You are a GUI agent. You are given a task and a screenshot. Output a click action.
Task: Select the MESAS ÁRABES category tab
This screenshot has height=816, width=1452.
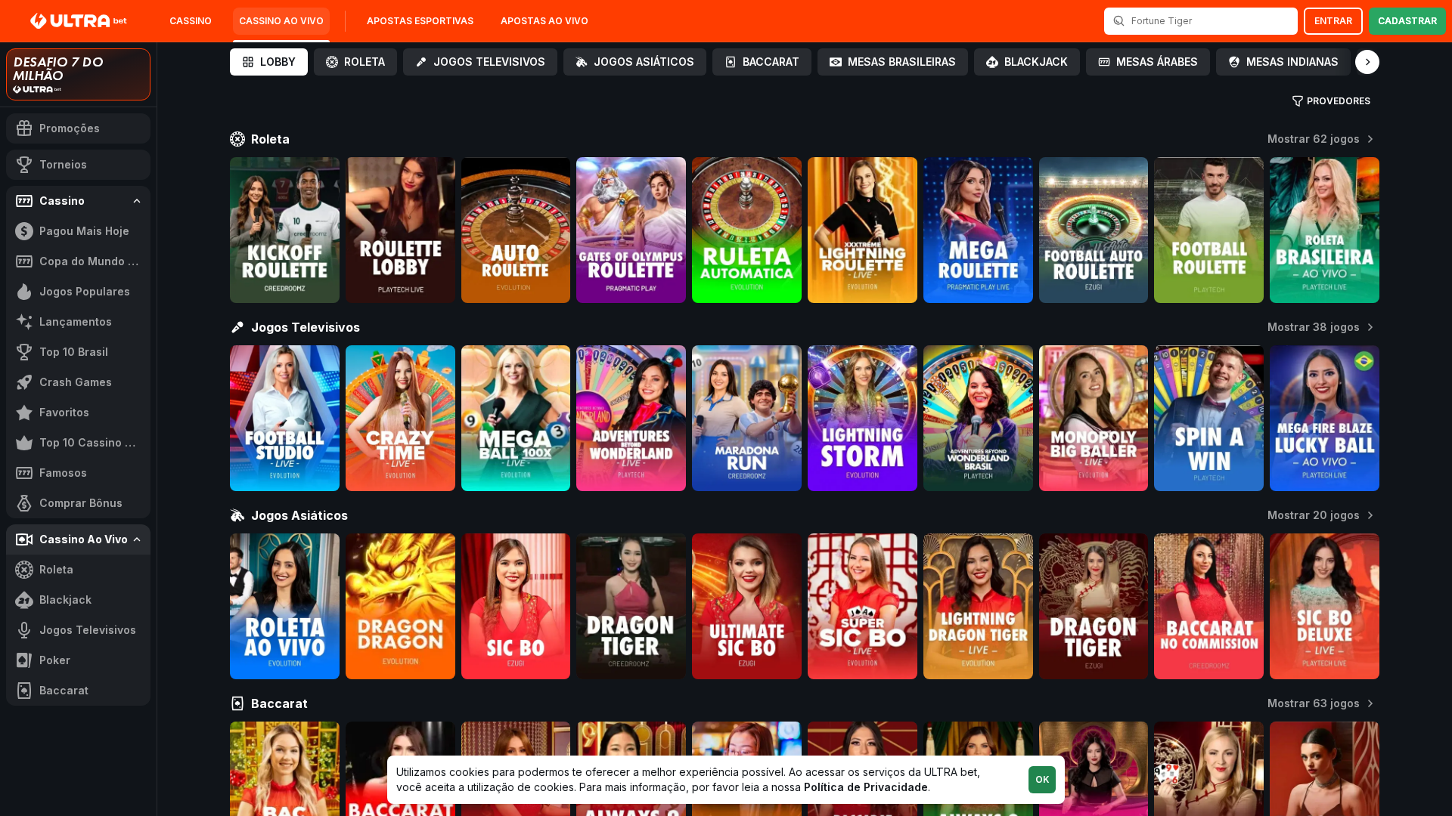pyautogui.click(x=1148, y=62)
